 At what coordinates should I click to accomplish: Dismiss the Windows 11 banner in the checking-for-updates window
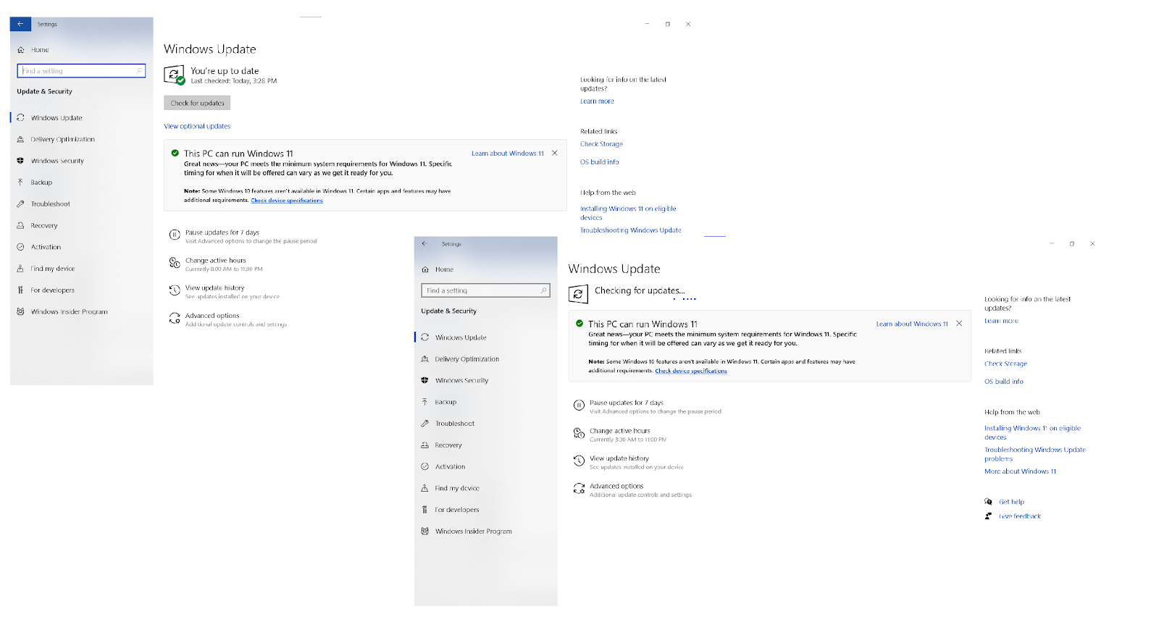click(x=959, y=324)
